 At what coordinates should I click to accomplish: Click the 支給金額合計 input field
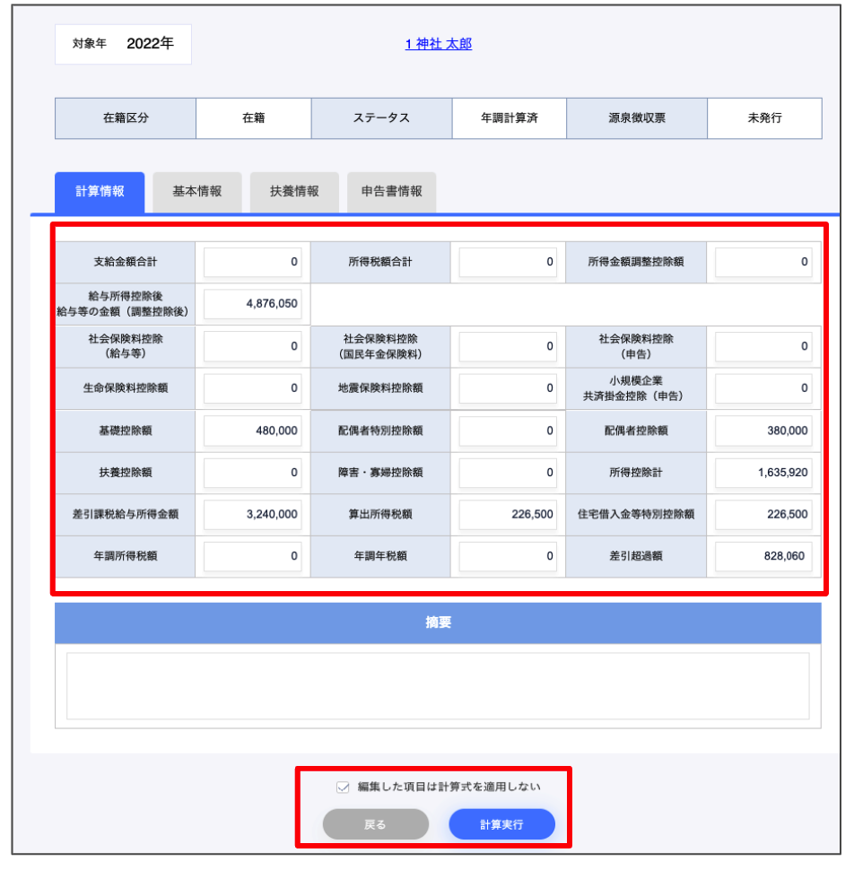[252, 263]
